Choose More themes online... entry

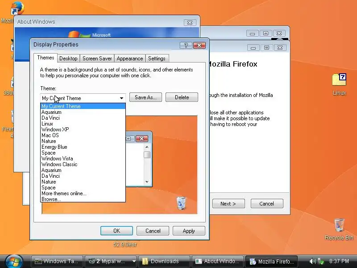(x=83, y=193)
